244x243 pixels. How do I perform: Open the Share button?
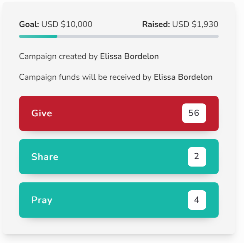pos(119,157)
